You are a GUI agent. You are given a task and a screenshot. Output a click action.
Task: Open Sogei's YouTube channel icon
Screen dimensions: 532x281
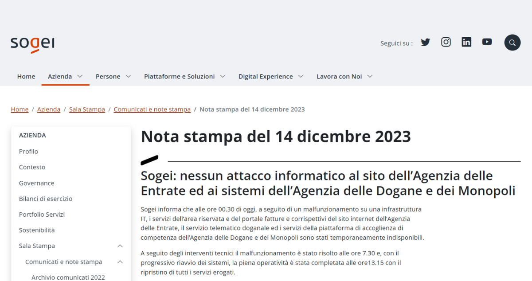pos(487,42)
